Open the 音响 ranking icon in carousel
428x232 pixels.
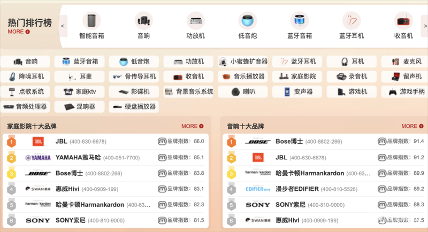pos(143,21)
